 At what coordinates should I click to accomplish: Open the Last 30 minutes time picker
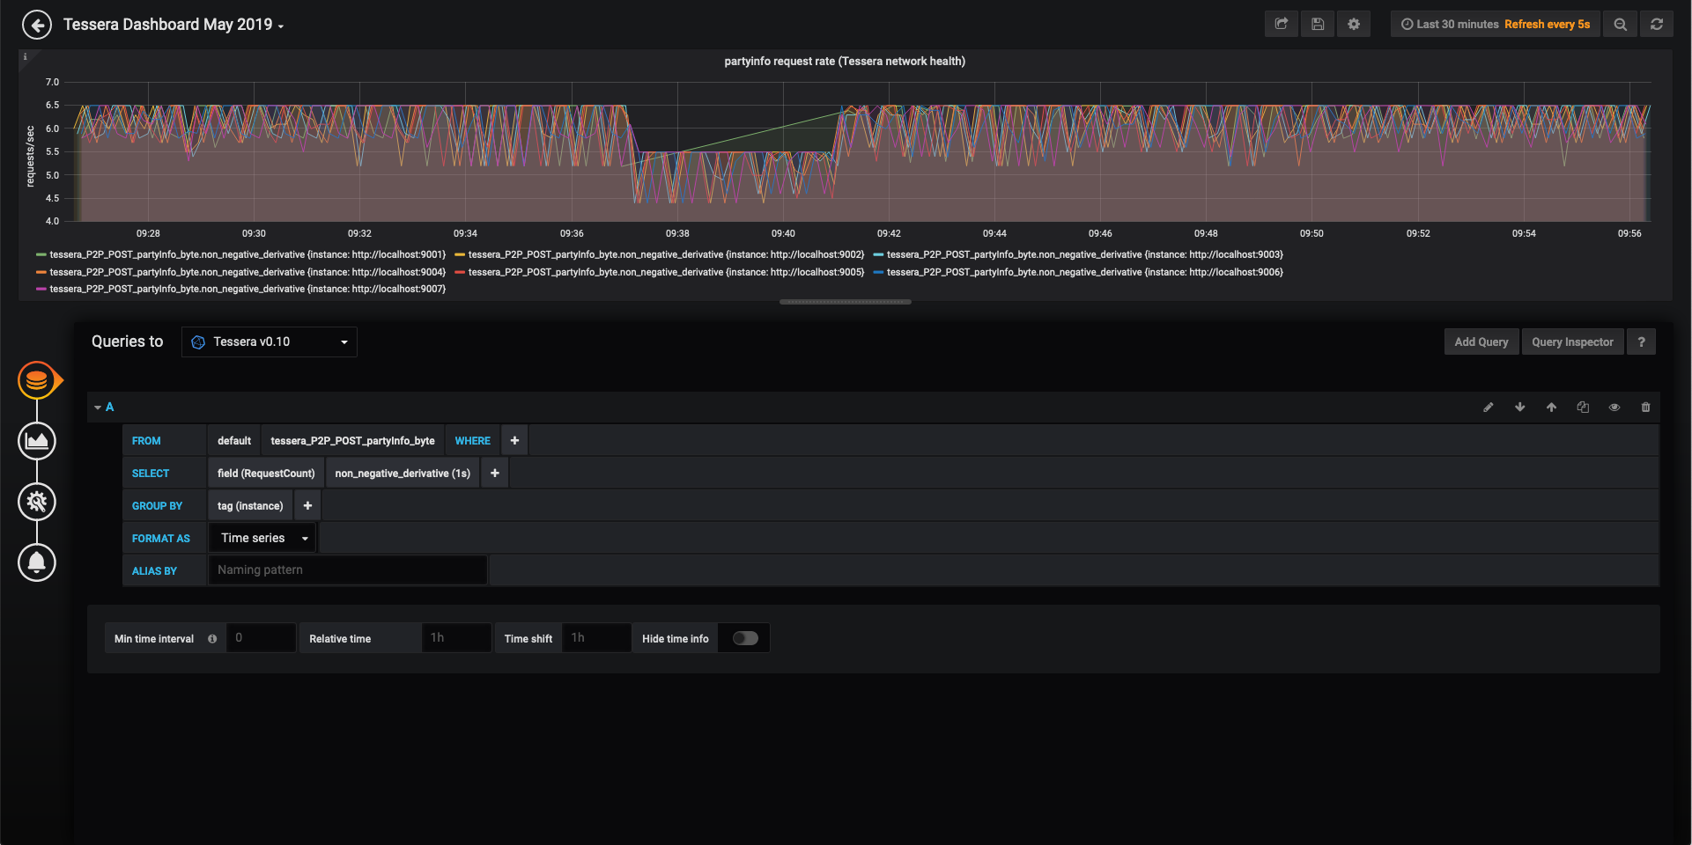pos(1450,24)
